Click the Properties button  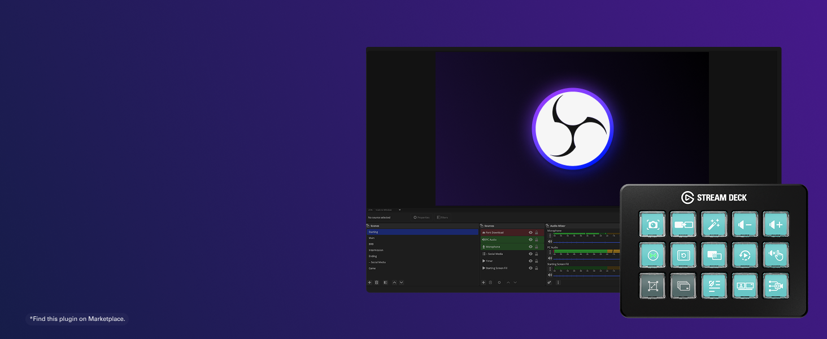[421, 217]
